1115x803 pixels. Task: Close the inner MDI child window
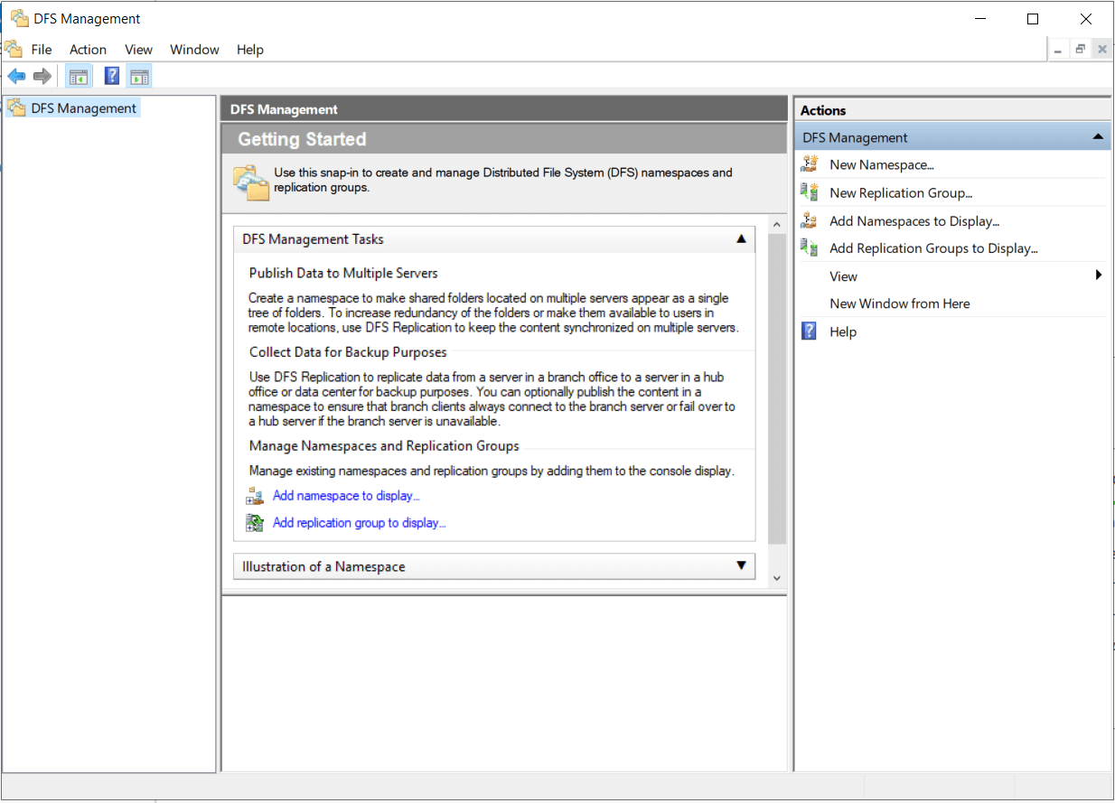[1101, 50]
